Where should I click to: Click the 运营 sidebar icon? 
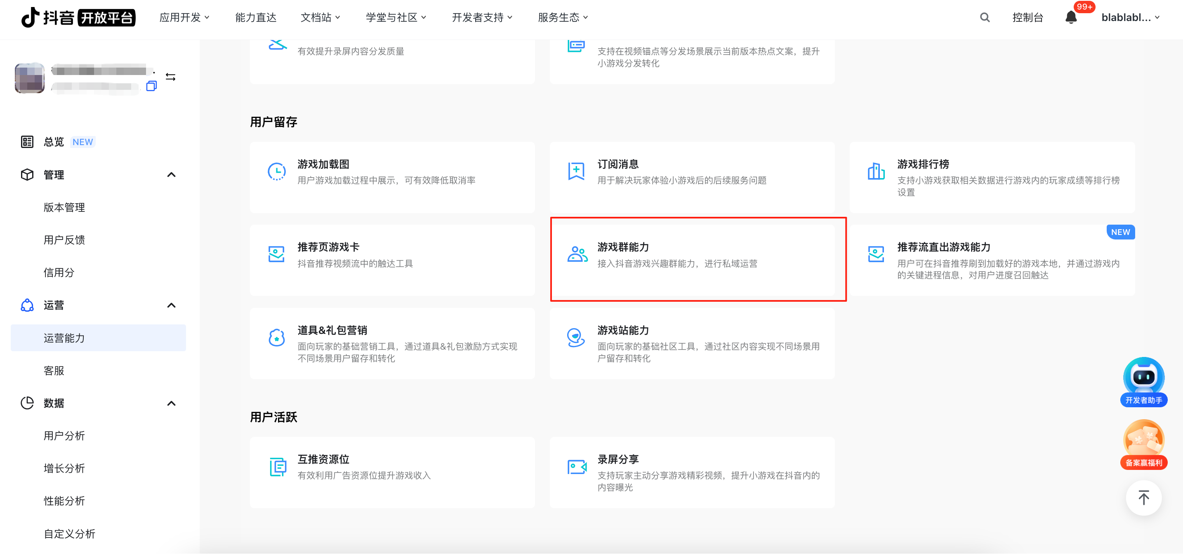[27, 305]
